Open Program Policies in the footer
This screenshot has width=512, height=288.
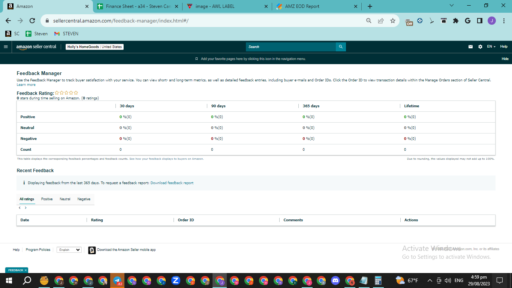click(x=38, y=250)
